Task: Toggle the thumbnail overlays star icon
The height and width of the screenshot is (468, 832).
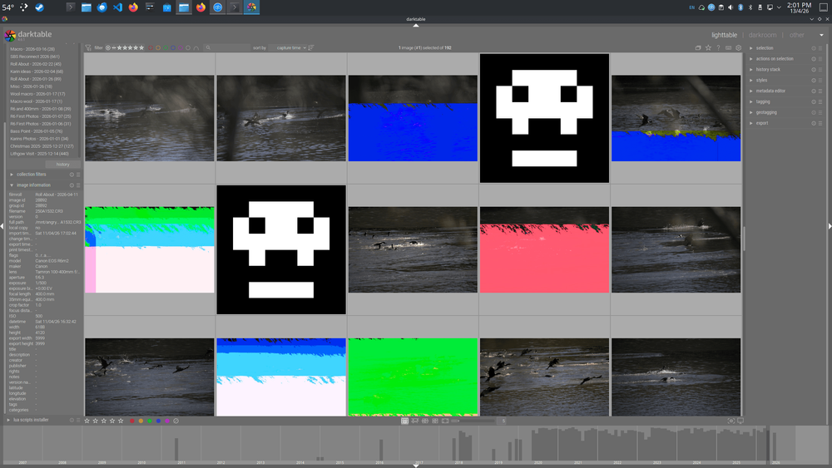Action: (708, 47)
